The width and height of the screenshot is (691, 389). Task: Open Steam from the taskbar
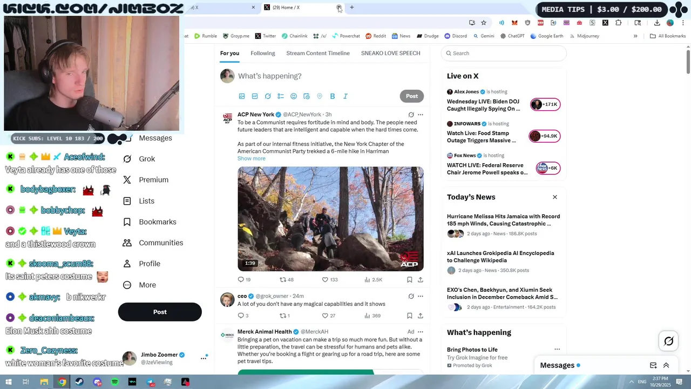tap(79, 382)
